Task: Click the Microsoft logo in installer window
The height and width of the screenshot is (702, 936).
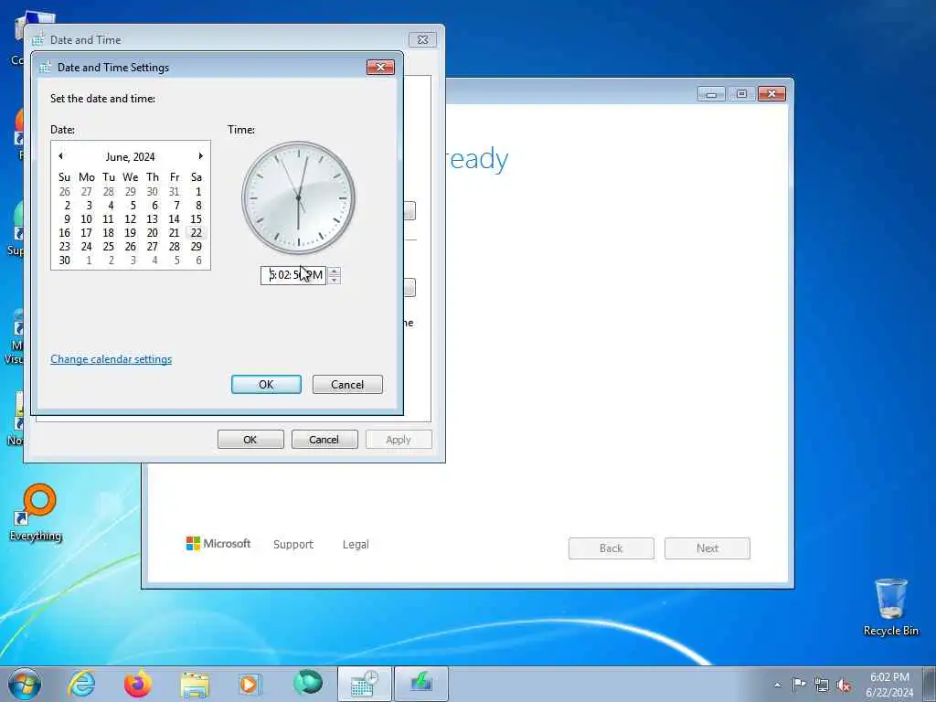Action: (x=218, y=543)
